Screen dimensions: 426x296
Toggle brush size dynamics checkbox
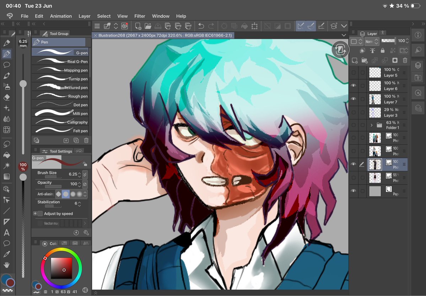[x=85, y=174]
